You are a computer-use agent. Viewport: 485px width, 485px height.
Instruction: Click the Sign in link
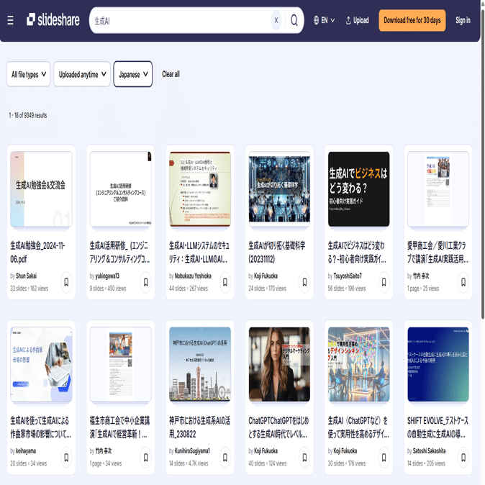(x=463, y=20)
